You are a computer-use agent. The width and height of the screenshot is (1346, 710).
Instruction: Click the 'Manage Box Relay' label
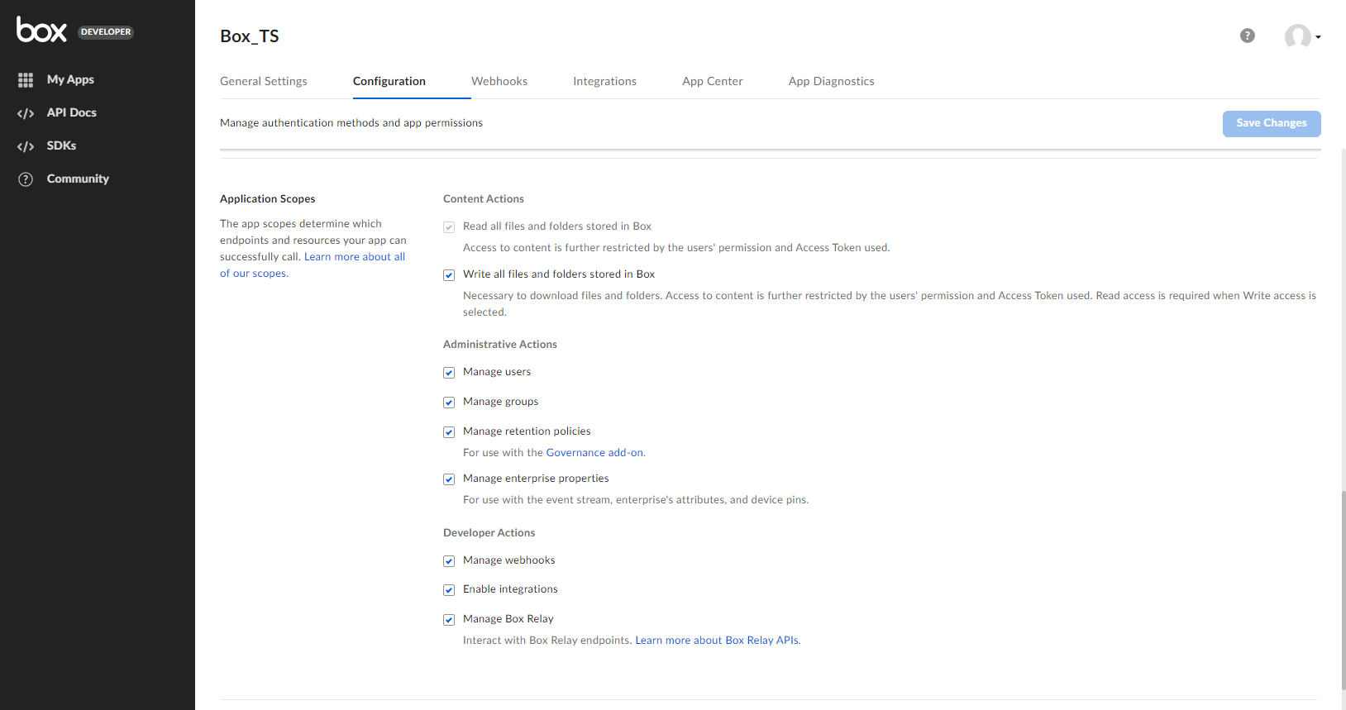point(508,619)
